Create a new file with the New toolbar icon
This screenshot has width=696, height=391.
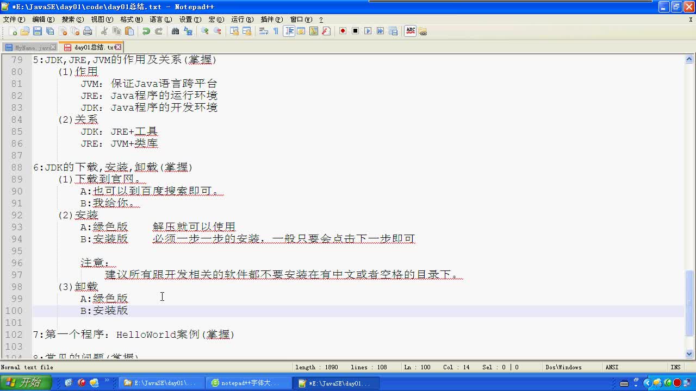(x=13, y=31)
